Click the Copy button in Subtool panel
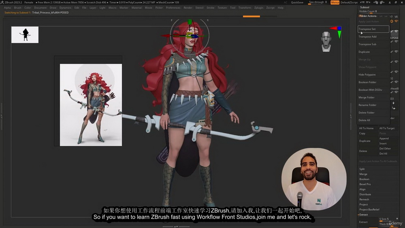405x228 pixels. (368, 134)
